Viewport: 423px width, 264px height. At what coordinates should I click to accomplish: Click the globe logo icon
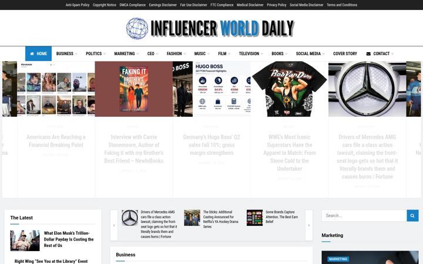(x=137, y=28)
